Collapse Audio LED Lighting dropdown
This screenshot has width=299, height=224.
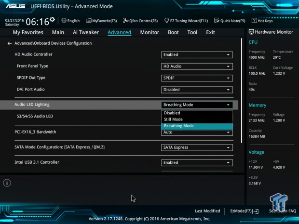click(x=197, y=105)
